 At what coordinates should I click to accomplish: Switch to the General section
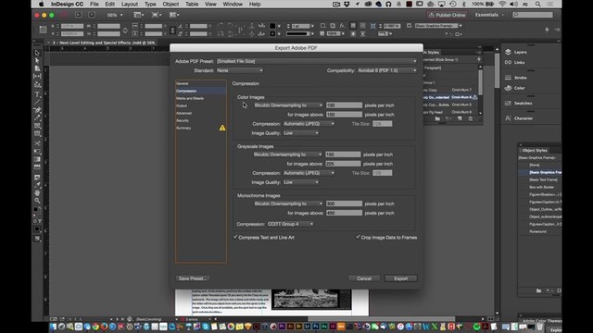201,83
